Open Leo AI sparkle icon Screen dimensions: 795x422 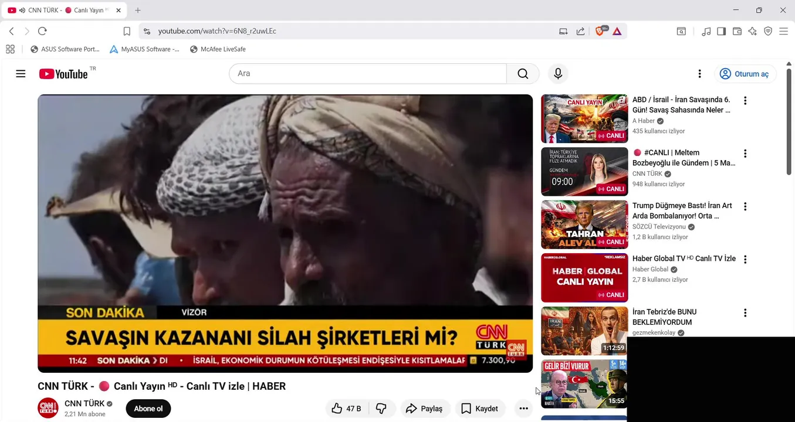[753, 31]
